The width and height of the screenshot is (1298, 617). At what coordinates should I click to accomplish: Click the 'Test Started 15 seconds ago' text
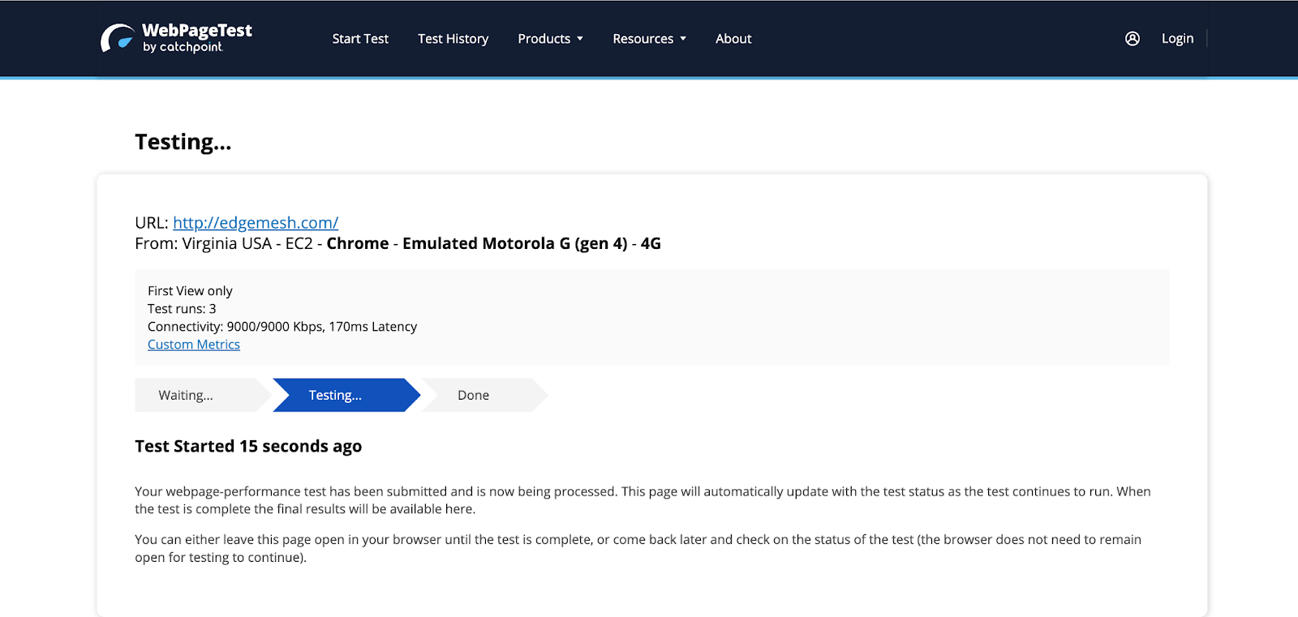tap(248, 446)
